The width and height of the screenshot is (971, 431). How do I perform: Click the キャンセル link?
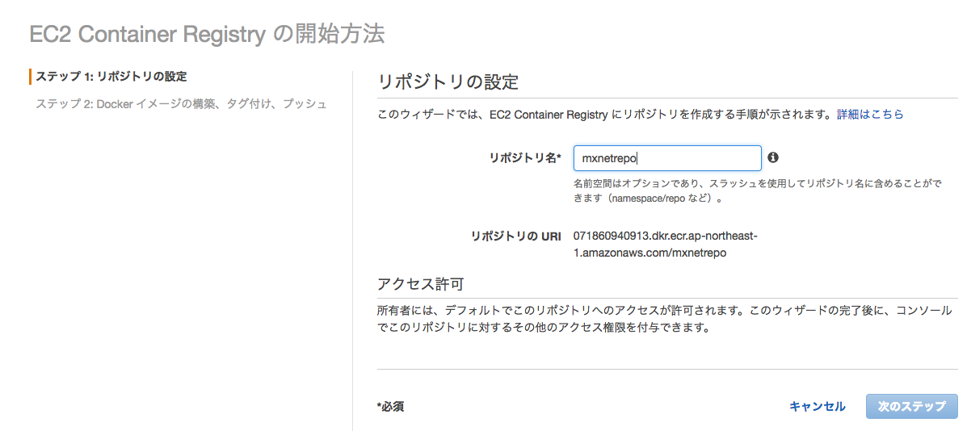pos(818,407)
